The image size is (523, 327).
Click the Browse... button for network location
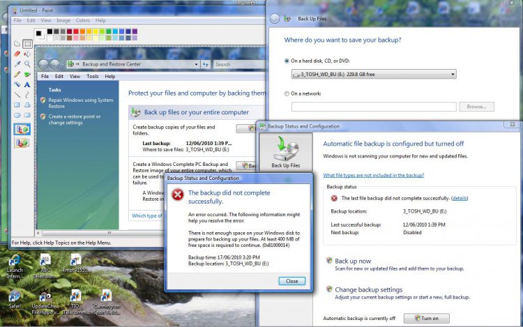click(x=476, y=107)
